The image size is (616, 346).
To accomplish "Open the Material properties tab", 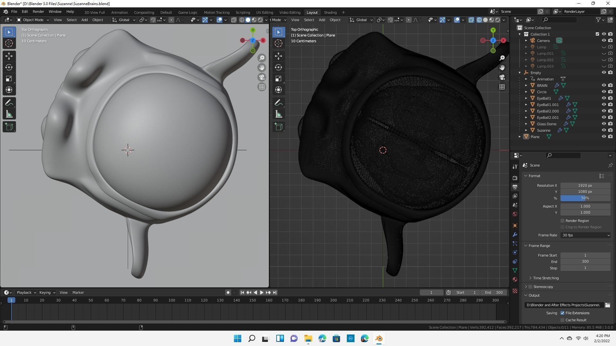I will [515, 279].
